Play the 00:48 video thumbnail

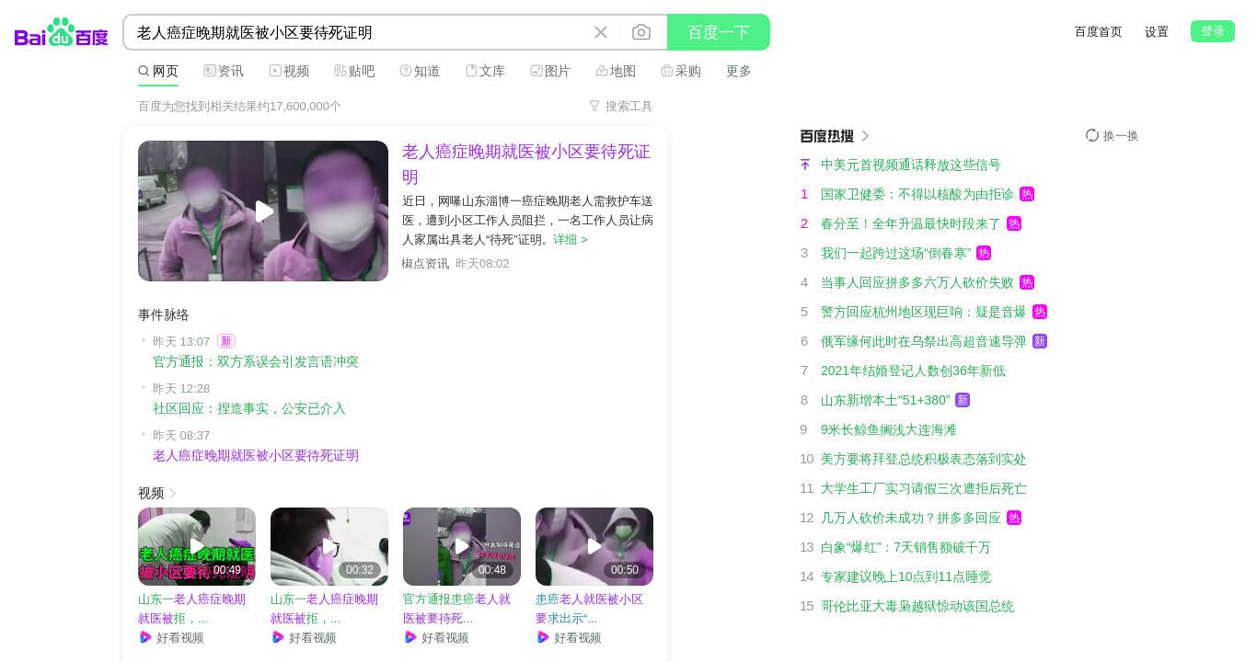tap(462, 546)
